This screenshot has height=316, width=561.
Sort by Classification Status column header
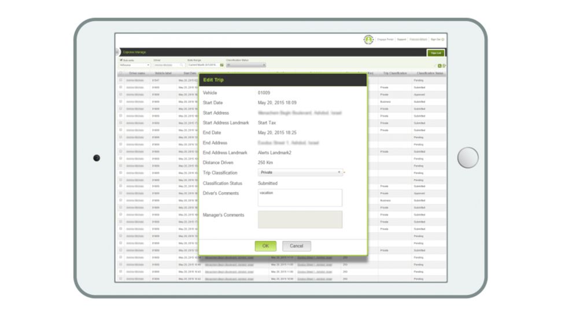point(430,73)
